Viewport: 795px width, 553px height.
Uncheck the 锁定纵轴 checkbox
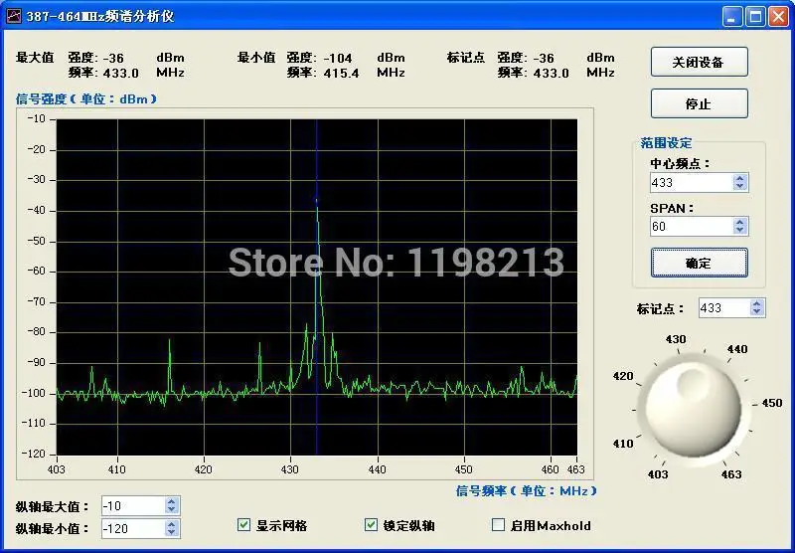[371, 524]
